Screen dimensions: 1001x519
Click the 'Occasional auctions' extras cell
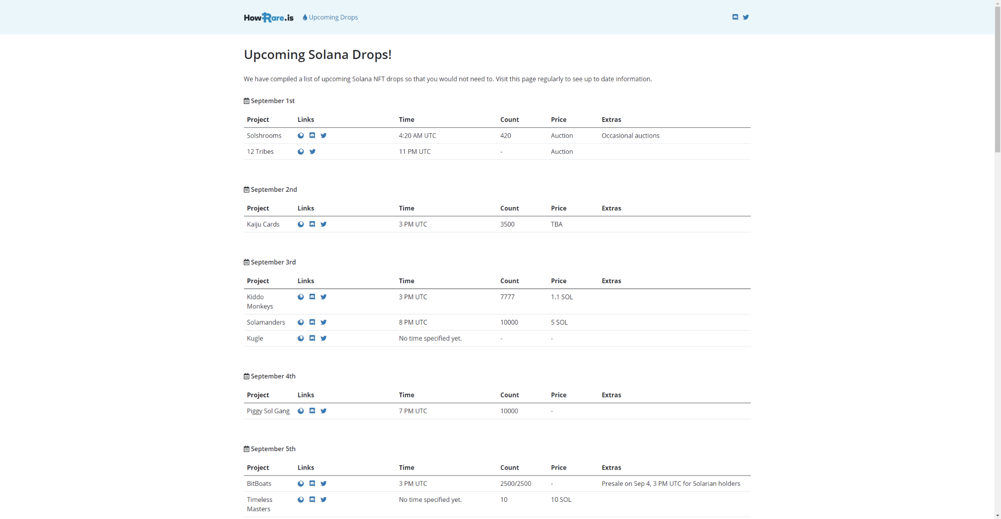click(631, 136)
